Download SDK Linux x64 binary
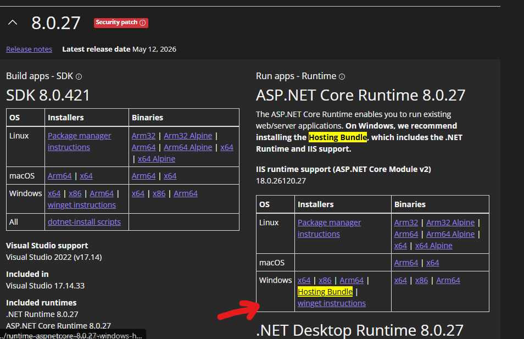This screenshot has height=339, width=524. tap(227, 147)
